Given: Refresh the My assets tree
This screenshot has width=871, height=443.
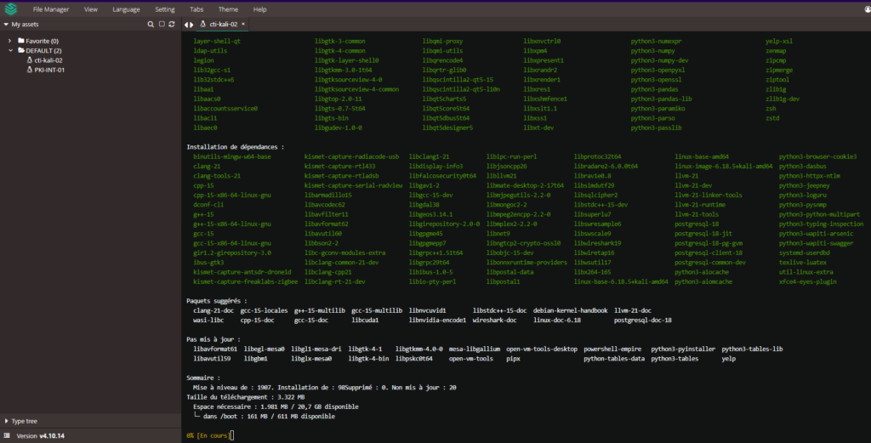Looking at the screenshot, I should click(x=171, y=25).
